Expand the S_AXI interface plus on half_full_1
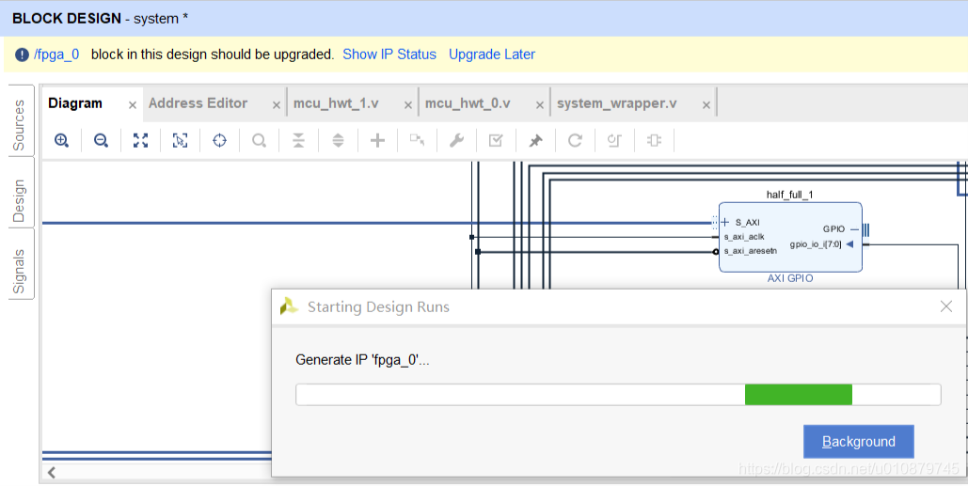 [x=724, y=222]
